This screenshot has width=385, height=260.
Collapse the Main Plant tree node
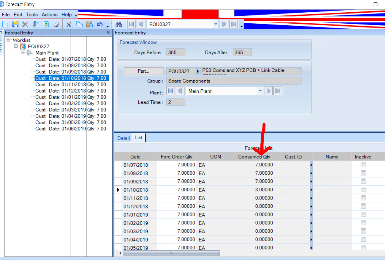[x=23, y=53]
